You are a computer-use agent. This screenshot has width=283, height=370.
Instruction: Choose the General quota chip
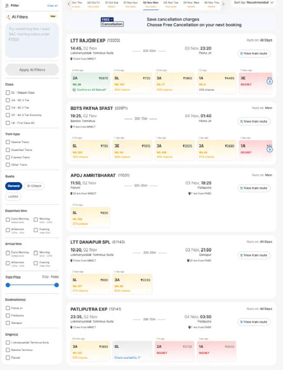click(13, 186)
